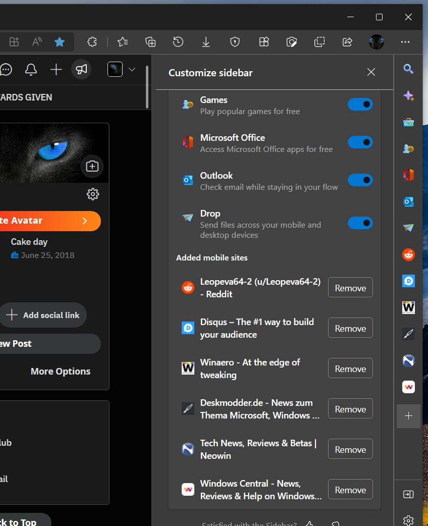
Task: Expand the Reddit user menu chevron
Action: [132, 70]
